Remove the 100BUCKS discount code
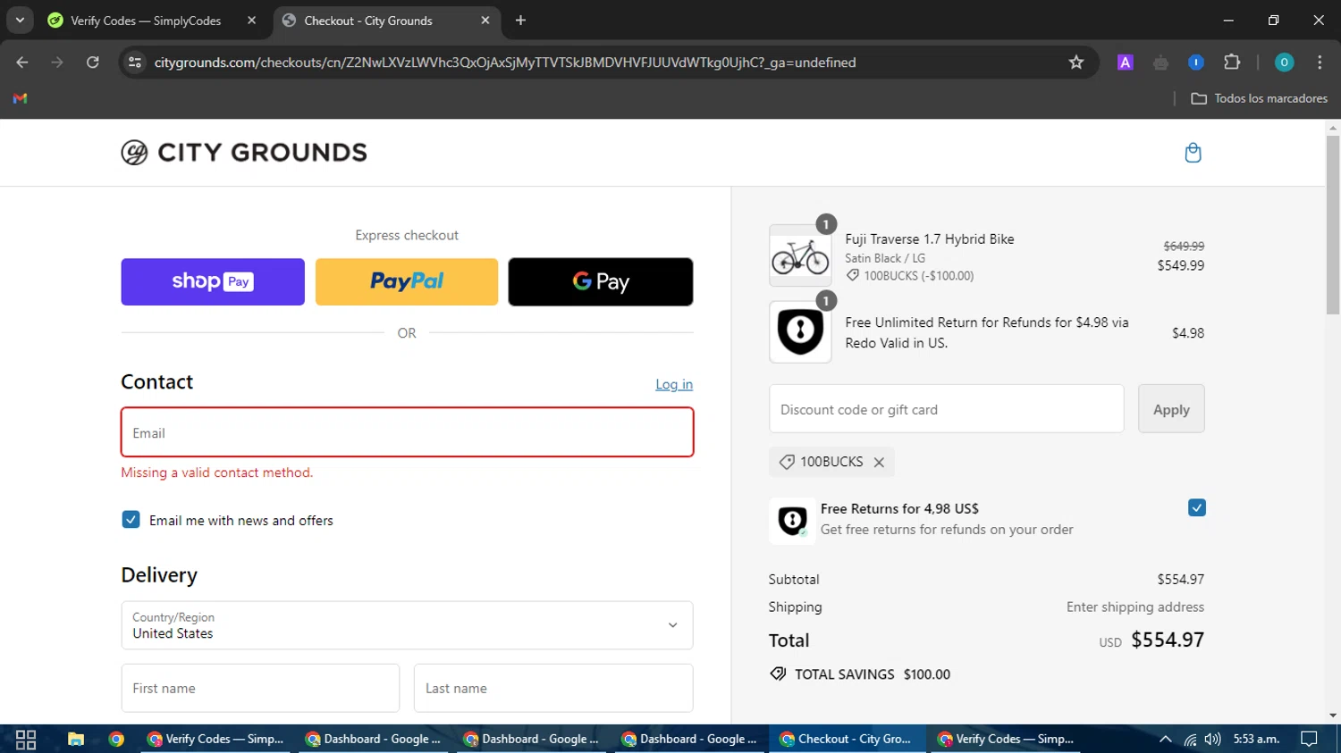This screenshot has width=1341, height=753. click(879, 463)
